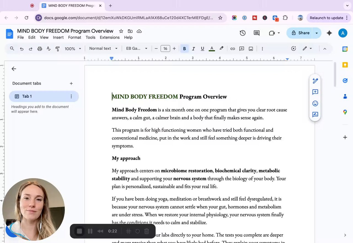The image size is (353, 243).
Task: Reload the browser page
Action: 26,18
